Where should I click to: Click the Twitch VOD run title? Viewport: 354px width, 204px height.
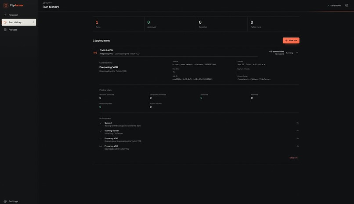click(106, 50)
